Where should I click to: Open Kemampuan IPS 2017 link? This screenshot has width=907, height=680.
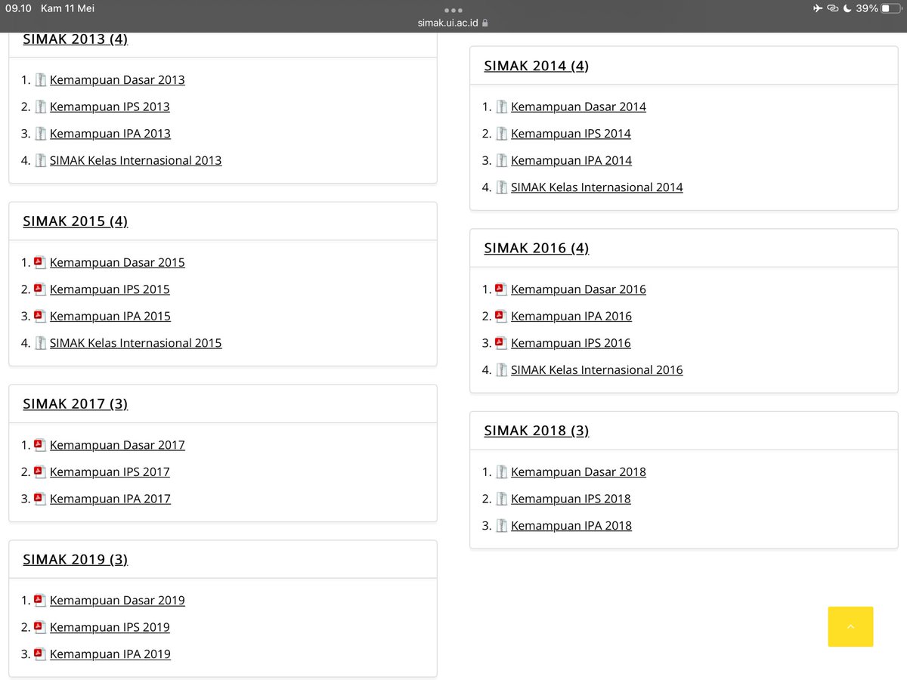[110, 471]
